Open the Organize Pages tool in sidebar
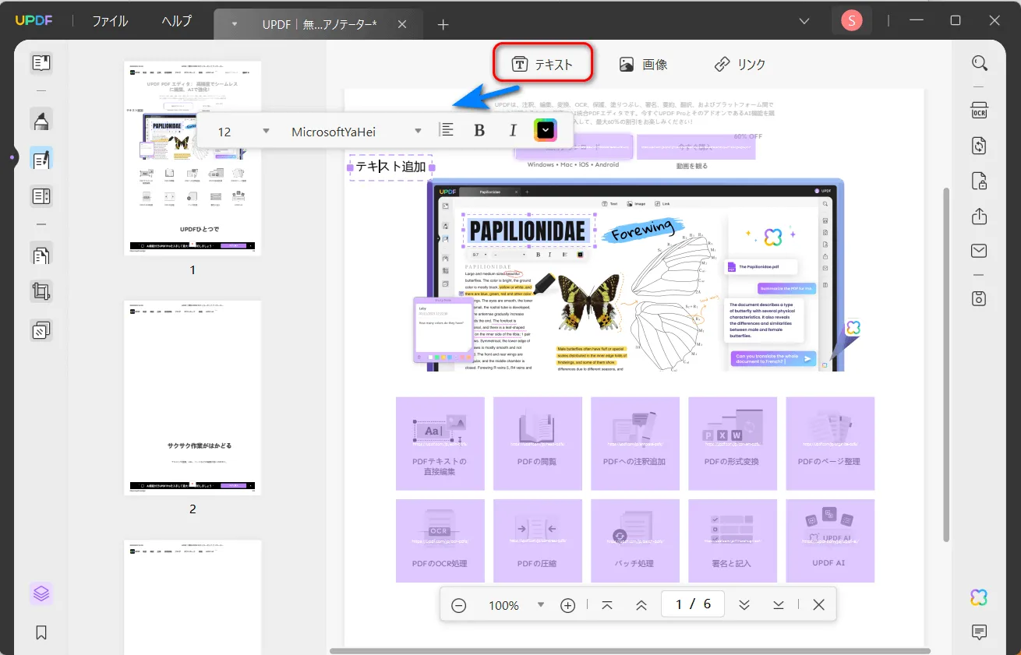 point(41,255)
